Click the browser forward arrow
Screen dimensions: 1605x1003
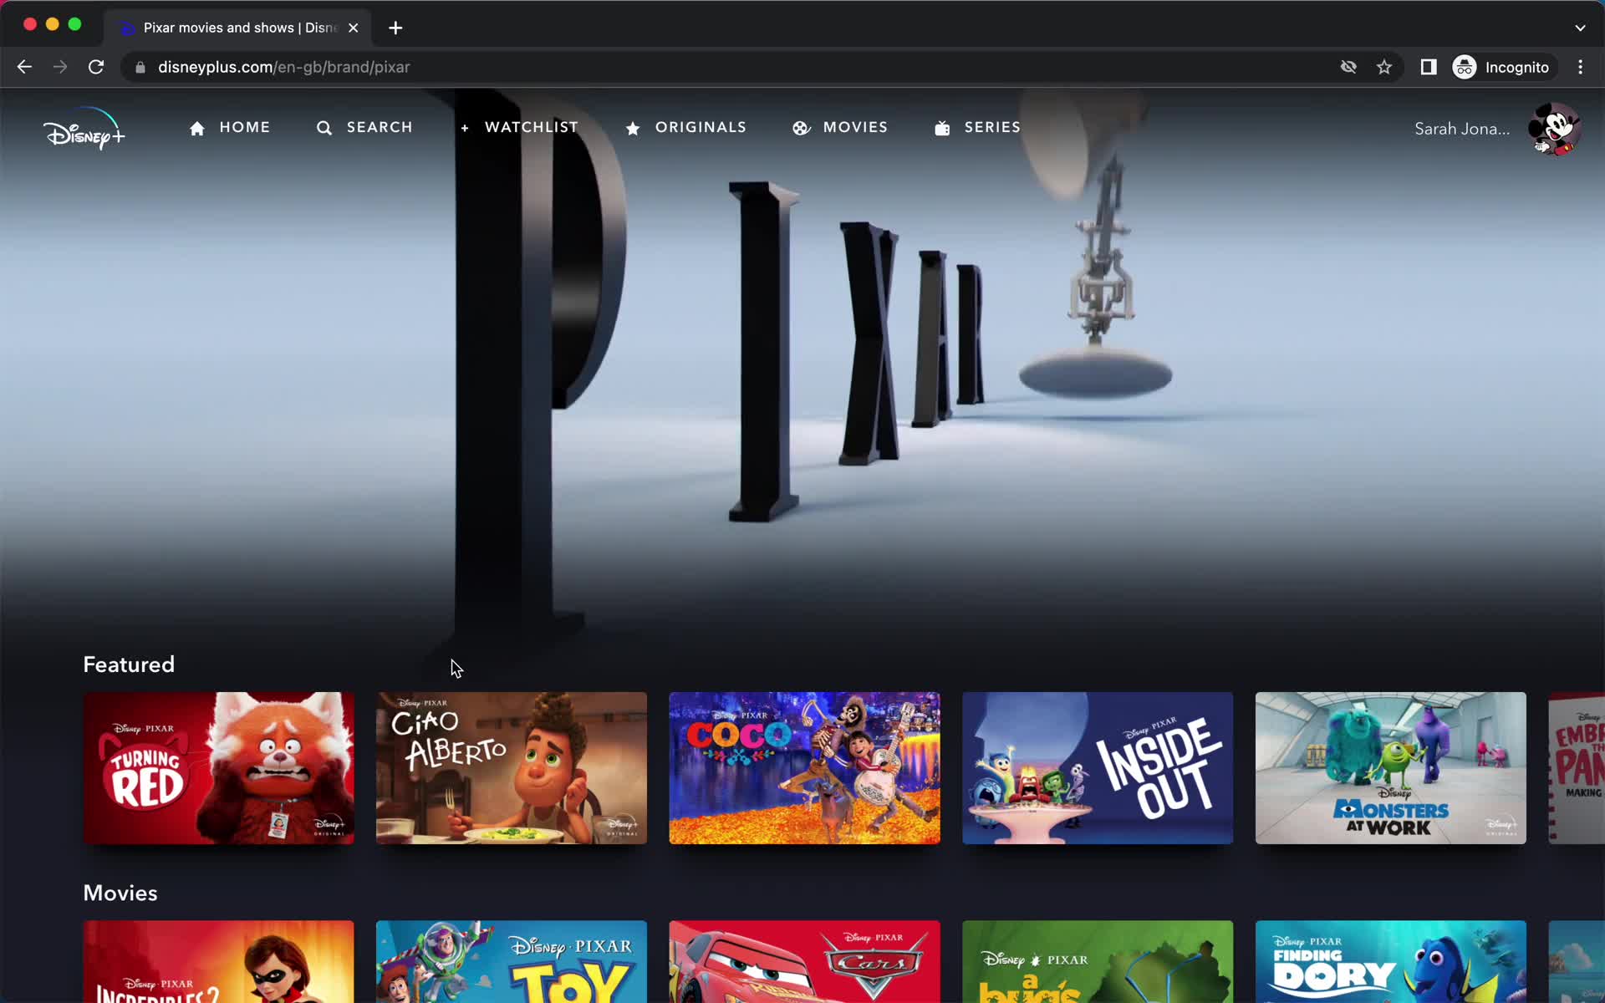(60, 67)
